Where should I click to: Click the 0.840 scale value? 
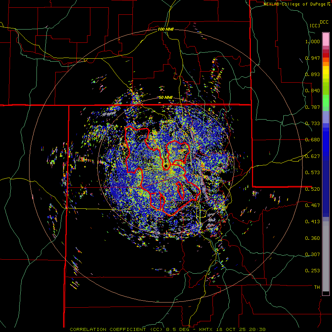coord(312,91)
